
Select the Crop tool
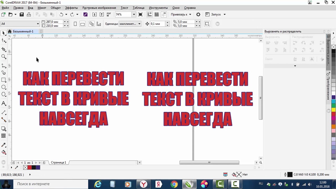pos(4,49)
